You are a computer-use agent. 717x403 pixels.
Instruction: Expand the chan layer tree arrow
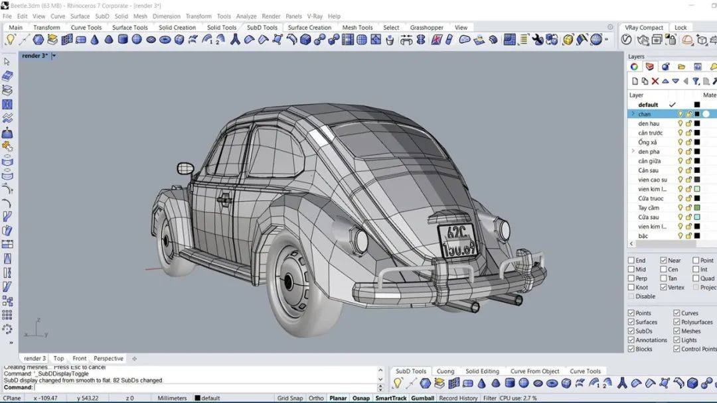[633, 113]
